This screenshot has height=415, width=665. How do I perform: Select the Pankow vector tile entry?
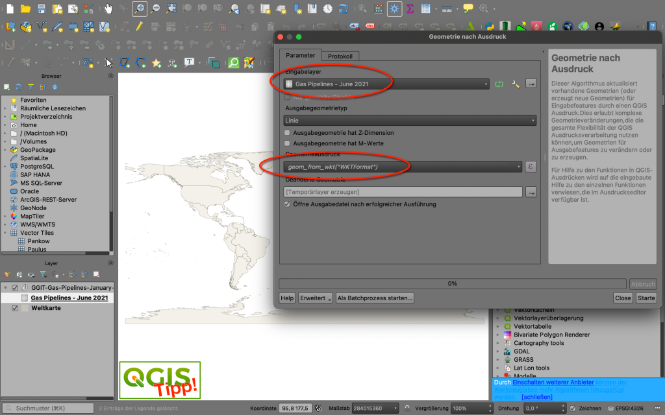tap(38, 241)
